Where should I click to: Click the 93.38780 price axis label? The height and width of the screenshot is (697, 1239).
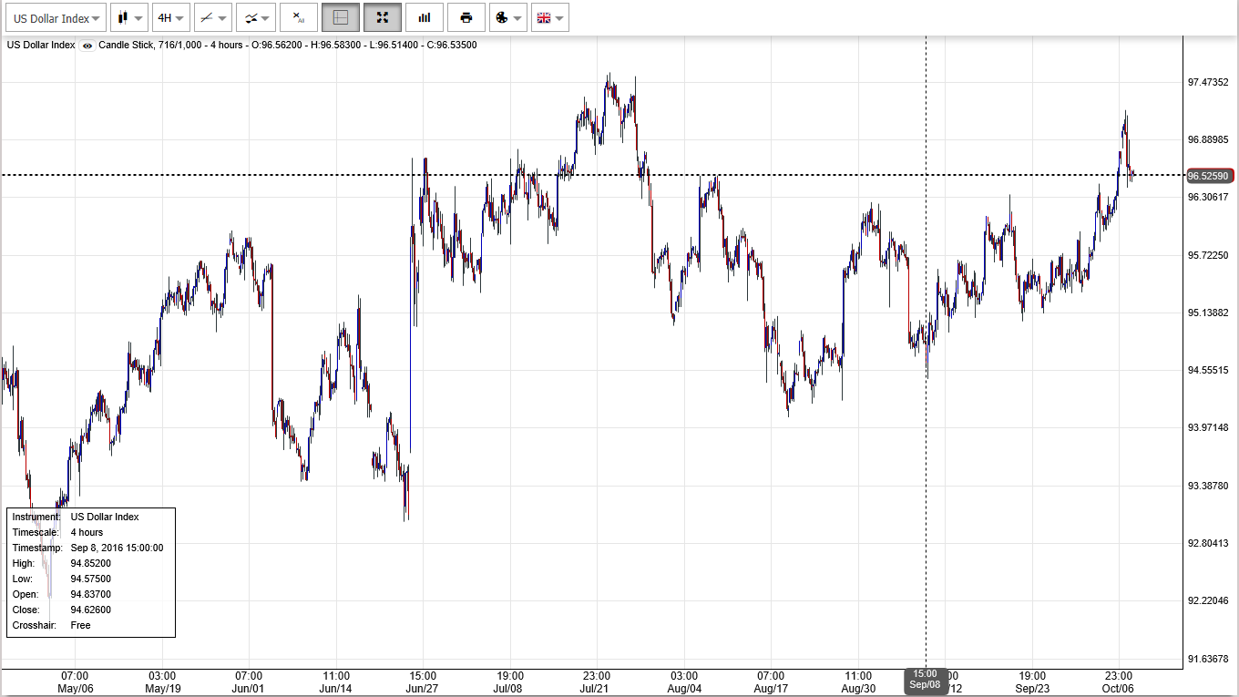(x=1208, y=486)
